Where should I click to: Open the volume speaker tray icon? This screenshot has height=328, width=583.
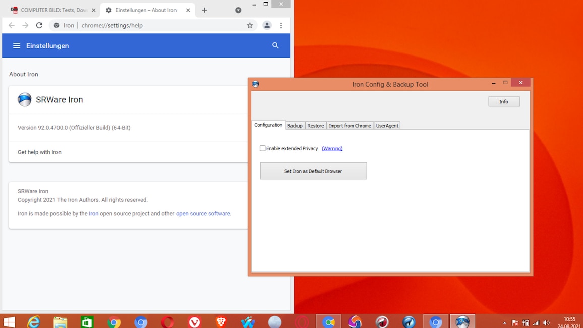click(x=546, y=323)
